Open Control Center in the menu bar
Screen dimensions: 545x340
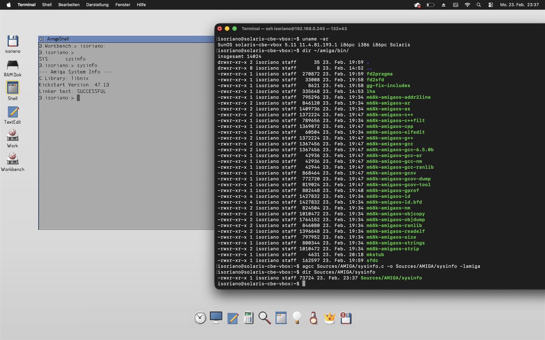(x=490, y=5)
